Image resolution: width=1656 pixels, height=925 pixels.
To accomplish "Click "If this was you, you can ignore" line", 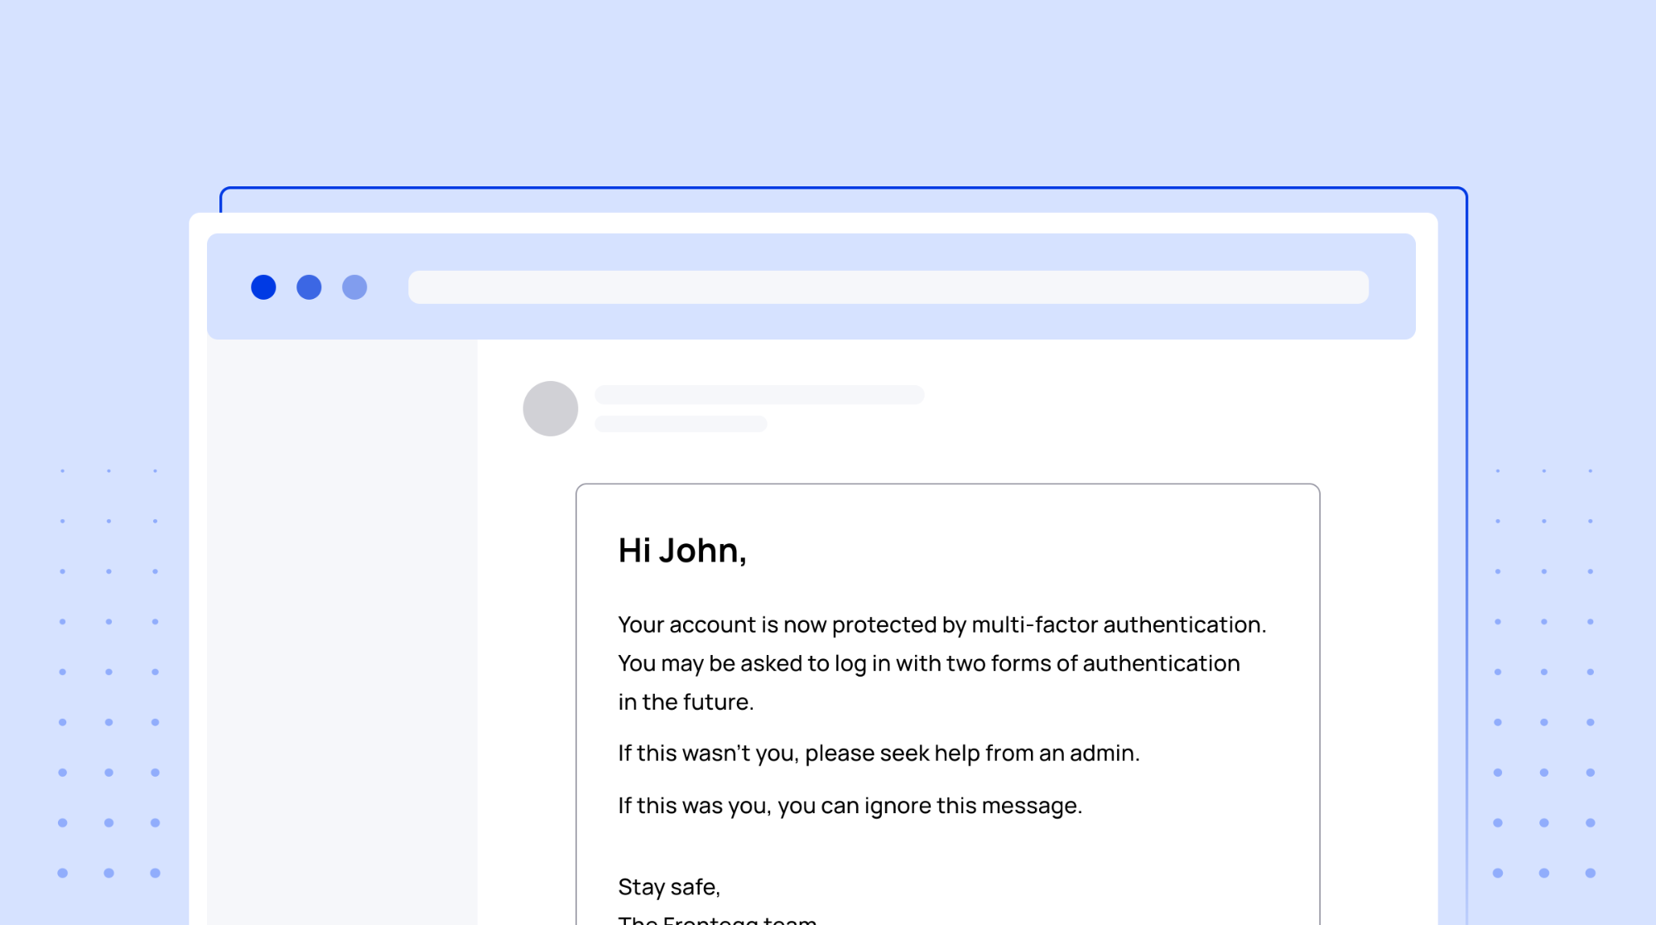I will point(850,806).
